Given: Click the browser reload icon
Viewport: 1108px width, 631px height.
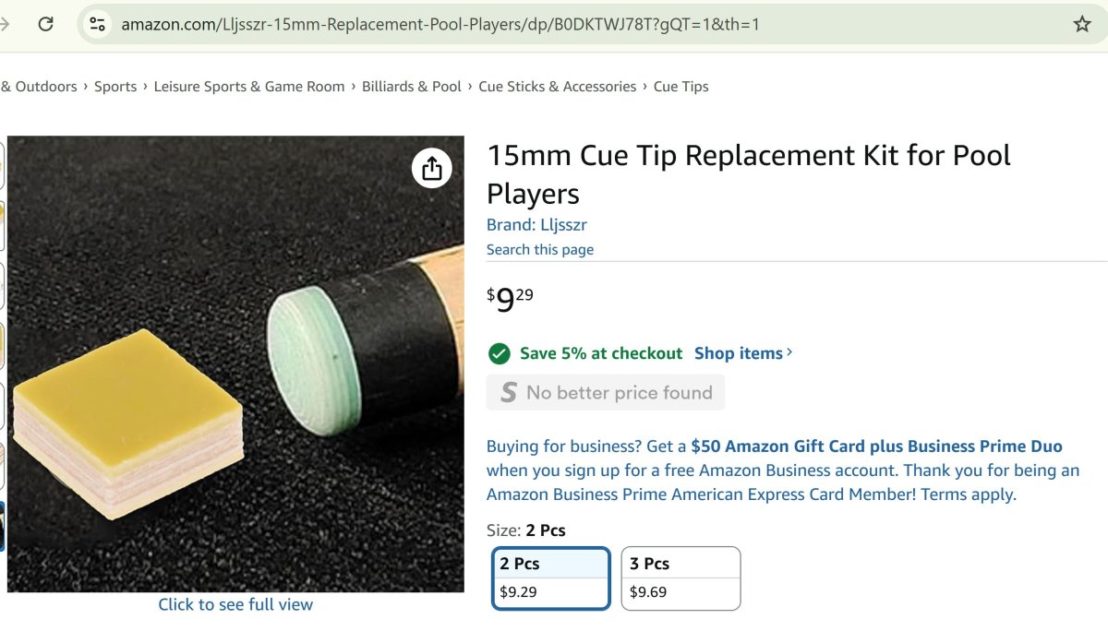Looking at the screenshot, I should tap(45, 25).
